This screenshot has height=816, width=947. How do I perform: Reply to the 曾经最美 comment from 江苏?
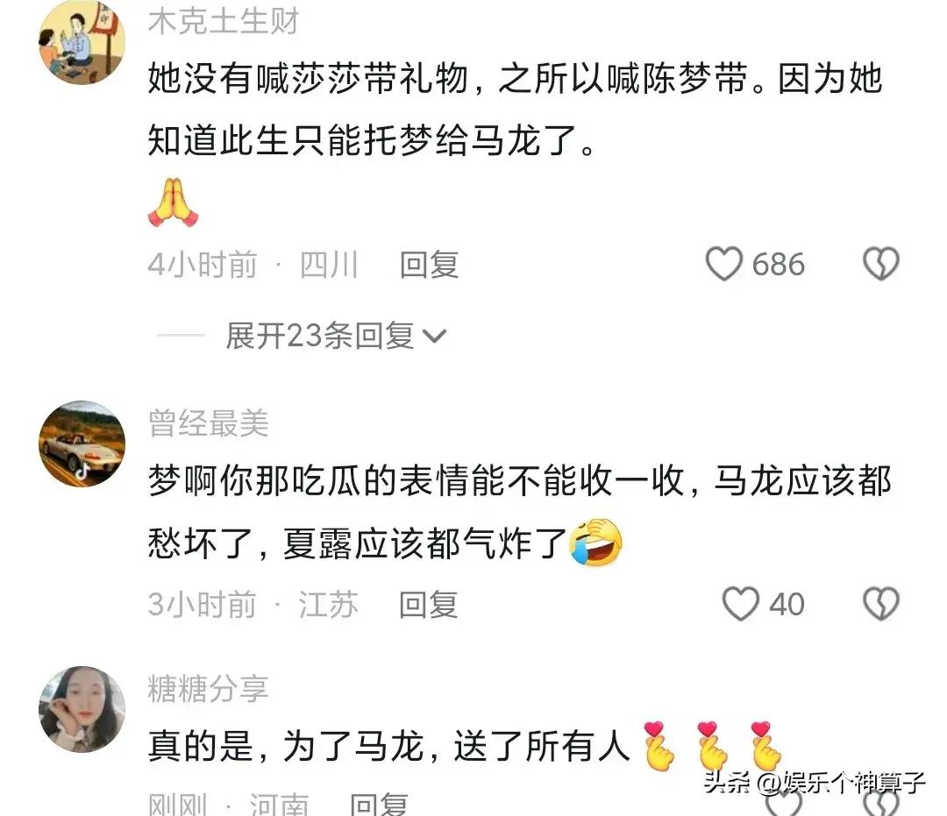(x=428, y=604)
